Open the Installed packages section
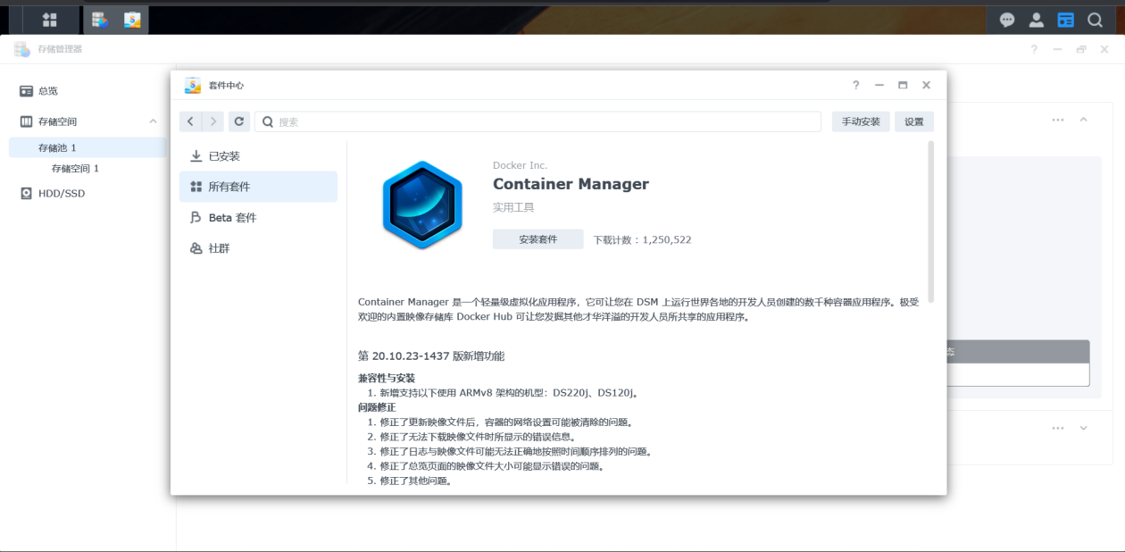The width and height of the screenshot is (1125, 552). point(258,155)
